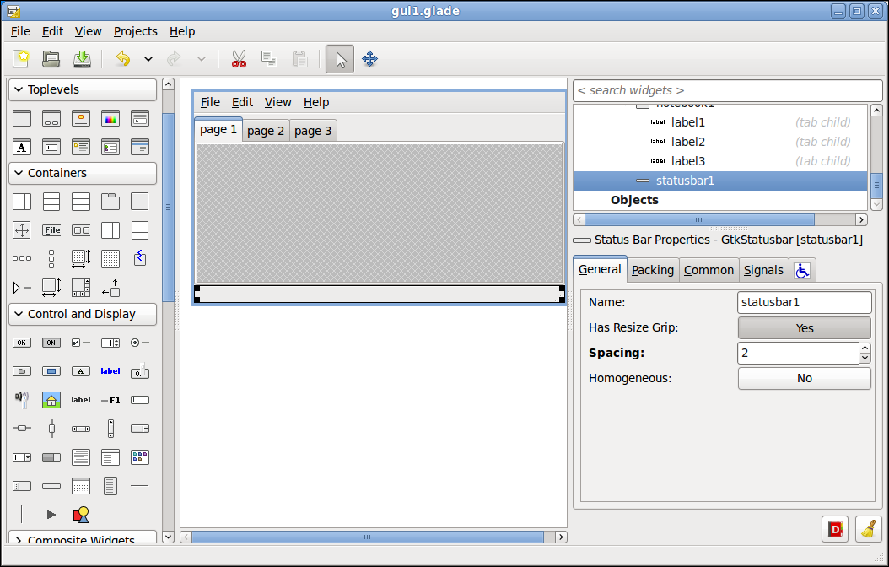Select the blue Link Button label icon
This screenshot has width=889, height=567.
coord(110,371)
